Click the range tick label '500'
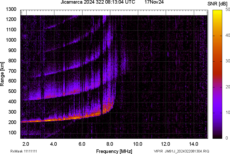Viewport: 230px width, 154px height. [12, 91]
